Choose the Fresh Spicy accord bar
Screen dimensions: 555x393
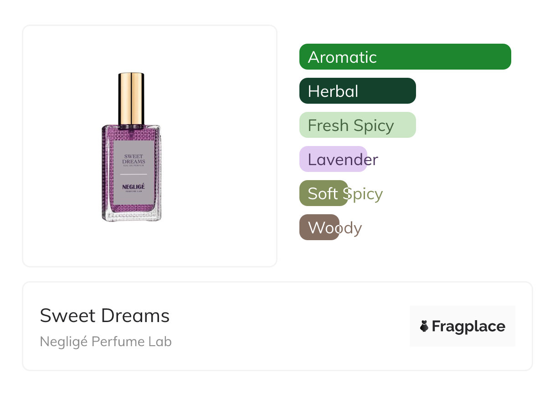coord(357,125)
